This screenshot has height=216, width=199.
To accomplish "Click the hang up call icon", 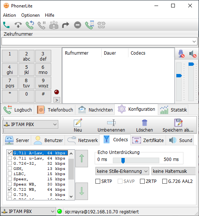I will tap(18, 25).
